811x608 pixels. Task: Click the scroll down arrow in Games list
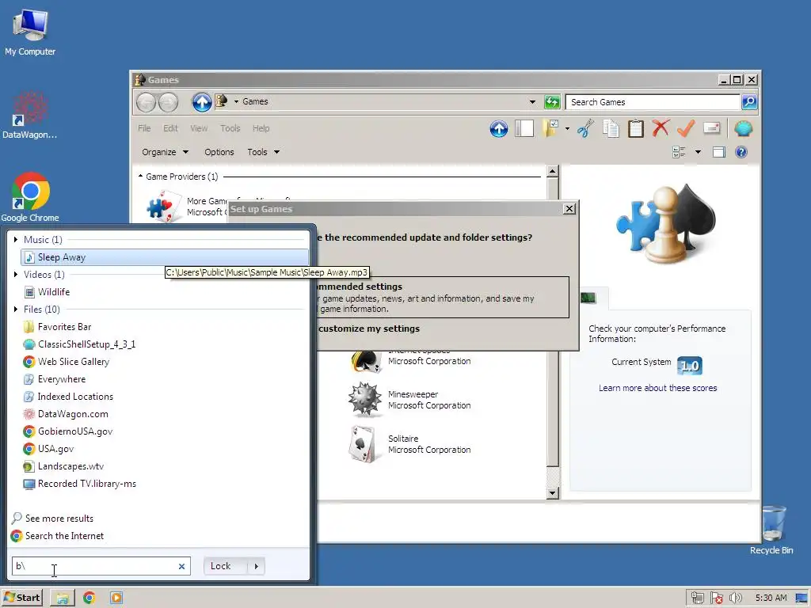[552, 493]
